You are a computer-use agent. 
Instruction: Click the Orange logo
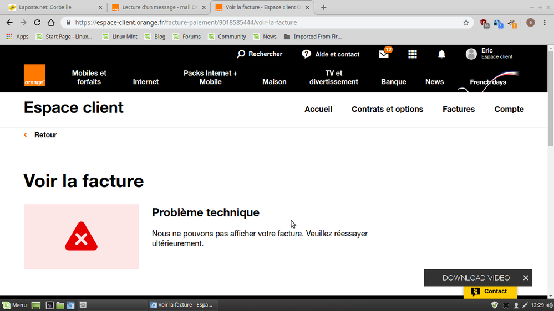coord(34,75)
